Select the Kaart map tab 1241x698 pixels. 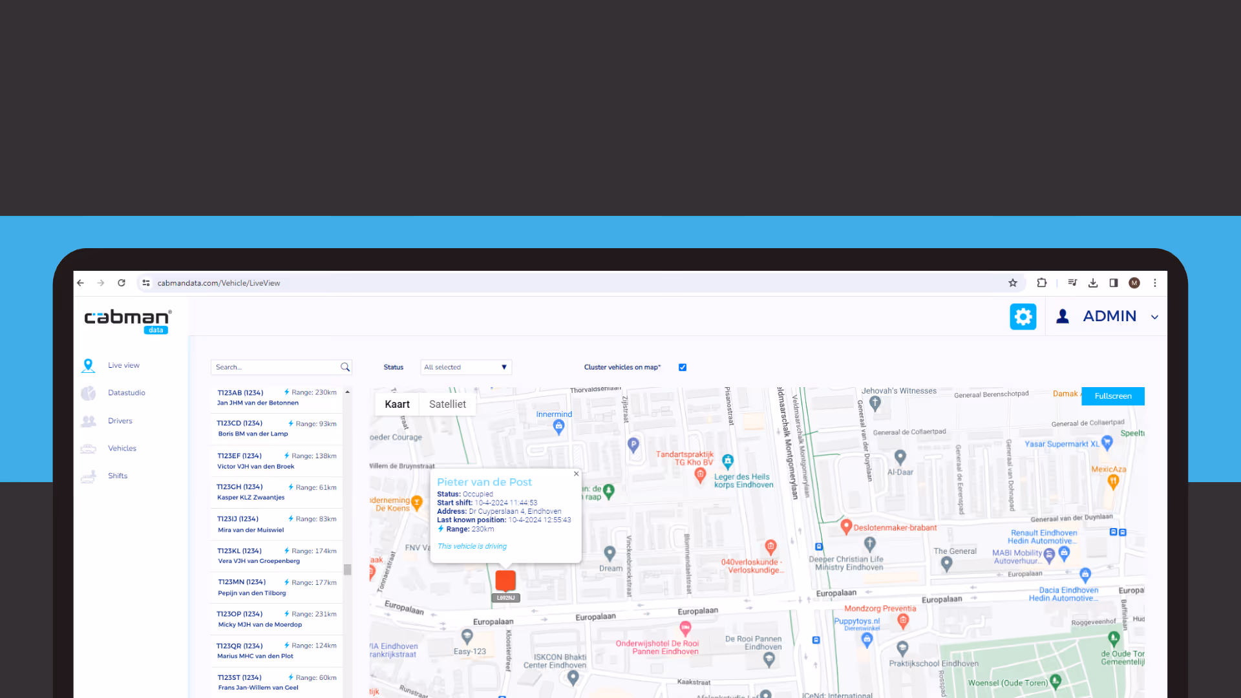[397, 404]
